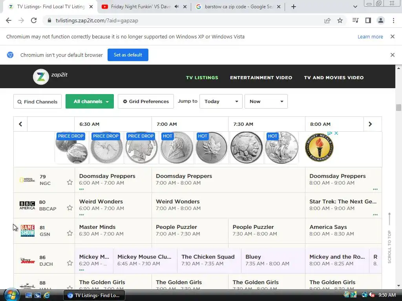Open the Game Show Network channel logo
This screenshot has width=402, height=301.
point(27,230)
